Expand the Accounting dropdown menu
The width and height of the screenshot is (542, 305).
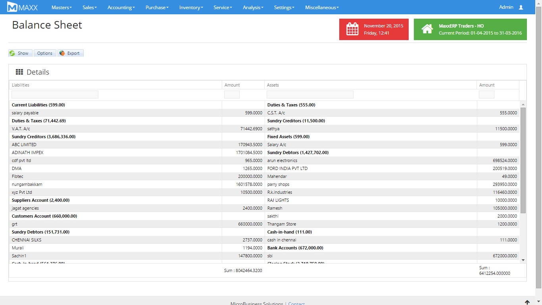click(x=121, y=7)
